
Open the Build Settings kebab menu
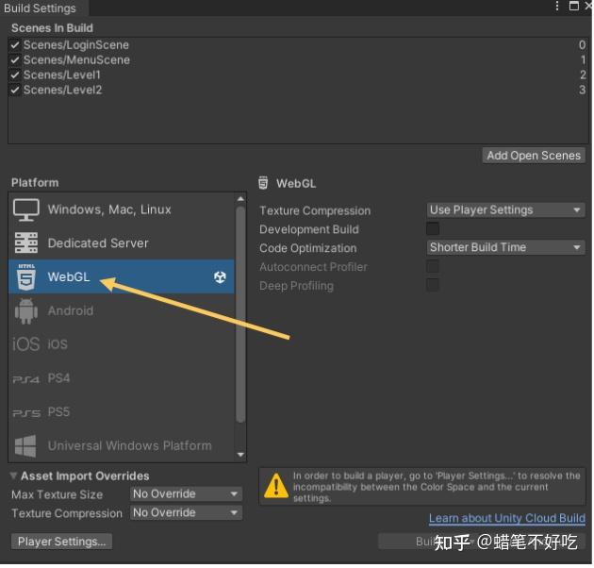(558, 6)
